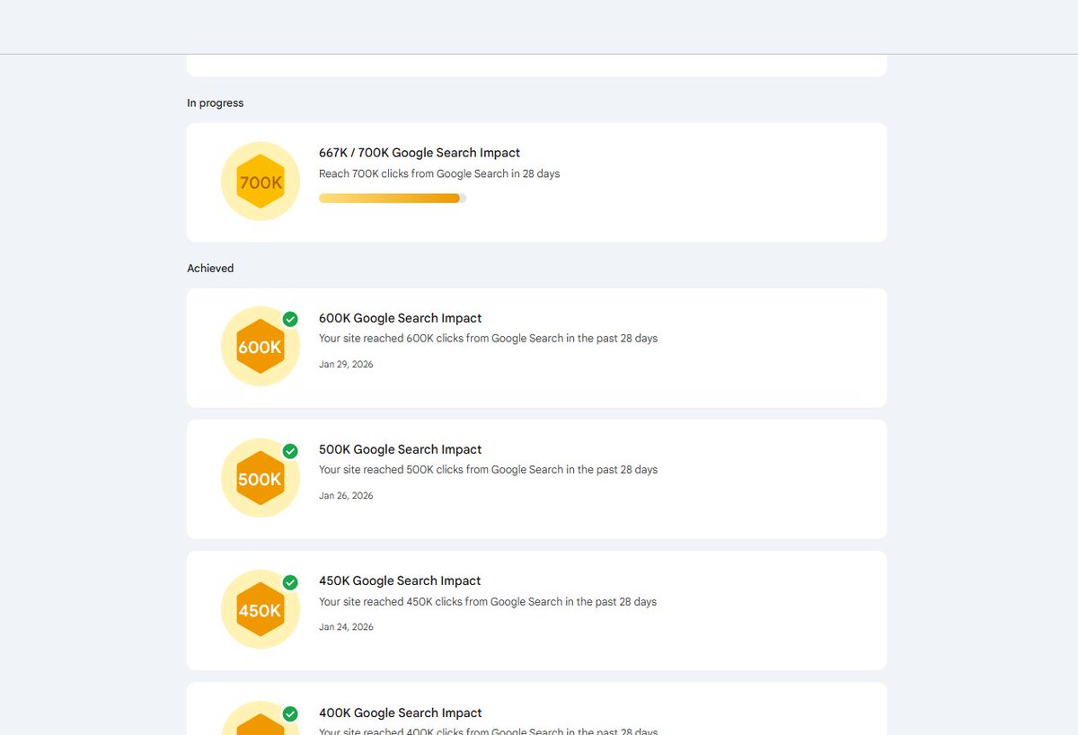Select the '500K Google Search Impact' title
This screenshot has height=735, width=1078.
[401, 449]
